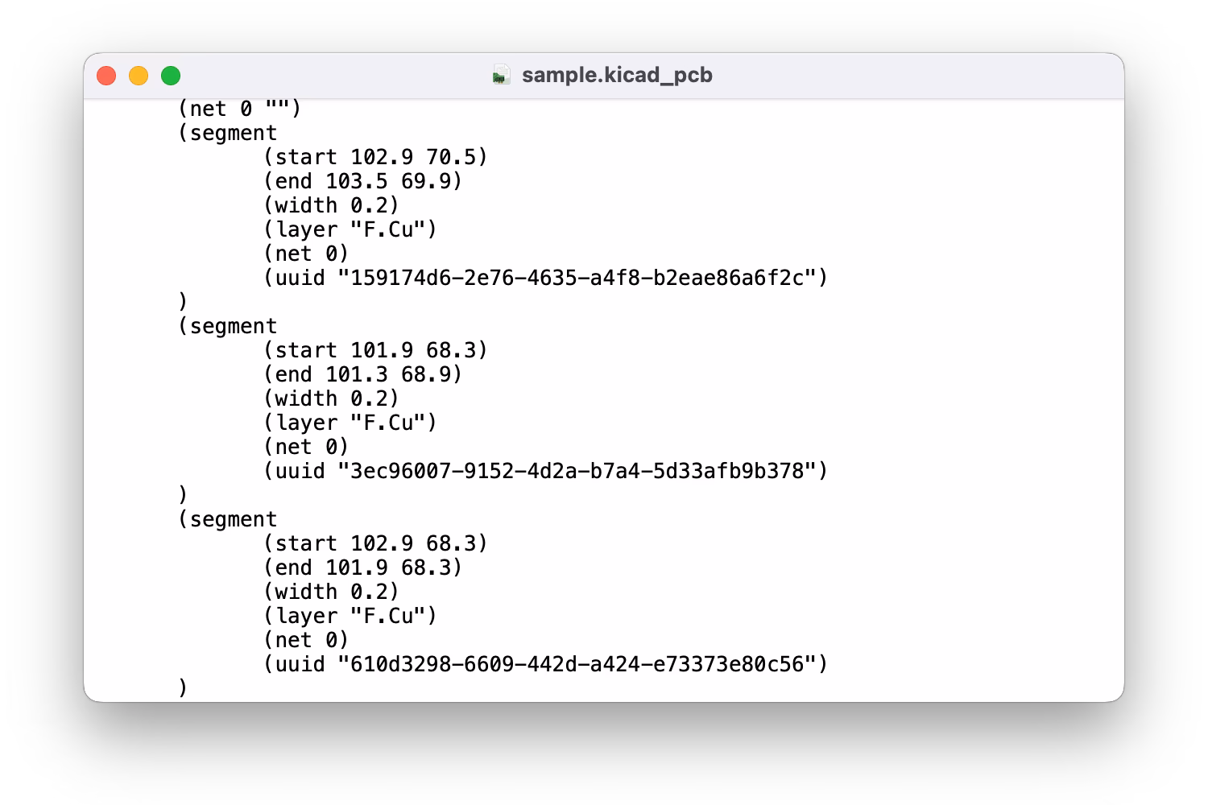Click the sample.kicad_pcb window title text

[617, 76]
